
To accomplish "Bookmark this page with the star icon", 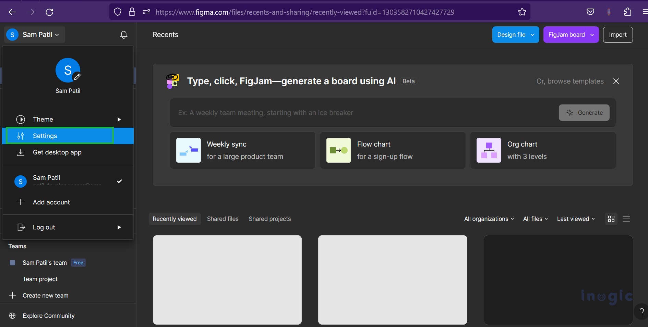I will (522, 12).
